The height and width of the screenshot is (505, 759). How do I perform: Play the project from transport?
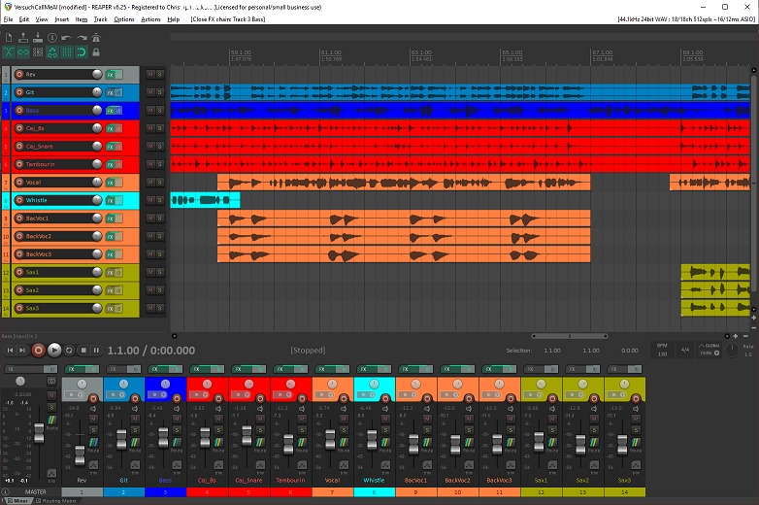pyautogui.click(x=54, y=350)
